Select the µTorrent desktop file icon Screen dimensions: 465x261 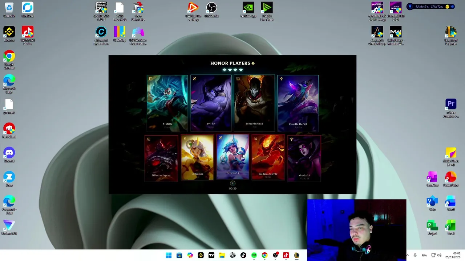pyautogui.click(x=9, y=107)
